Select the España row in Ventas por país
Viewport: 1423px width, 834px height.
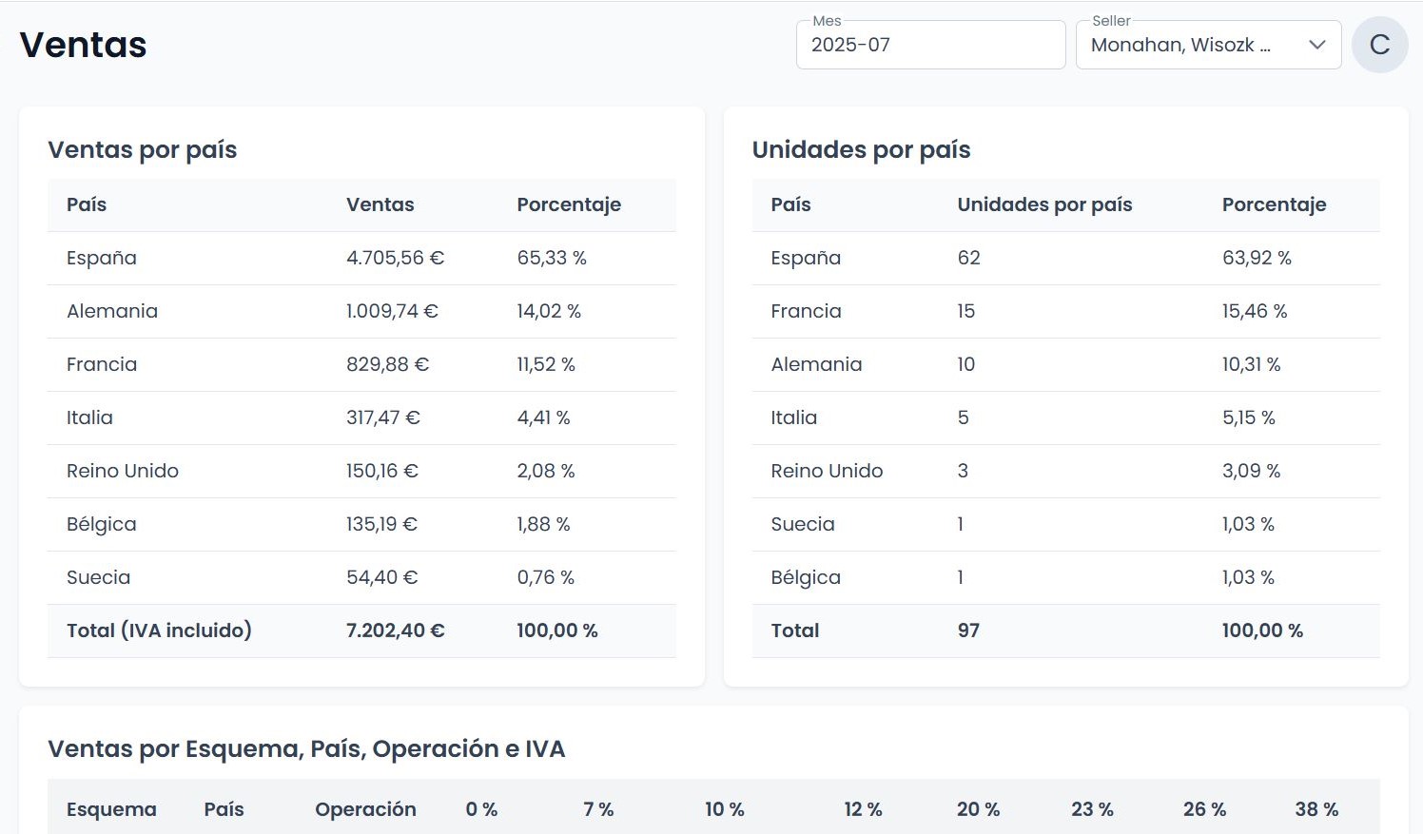coord(361,258)
